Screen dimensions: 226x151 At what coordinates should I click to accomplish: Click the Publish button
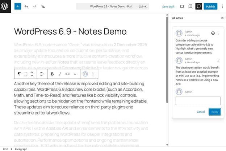(x=210, y=7)
